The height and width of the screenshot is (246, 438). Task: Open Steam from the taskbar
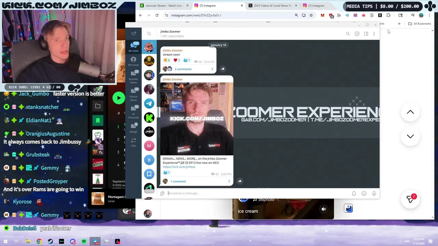click(x=50, y=242)
